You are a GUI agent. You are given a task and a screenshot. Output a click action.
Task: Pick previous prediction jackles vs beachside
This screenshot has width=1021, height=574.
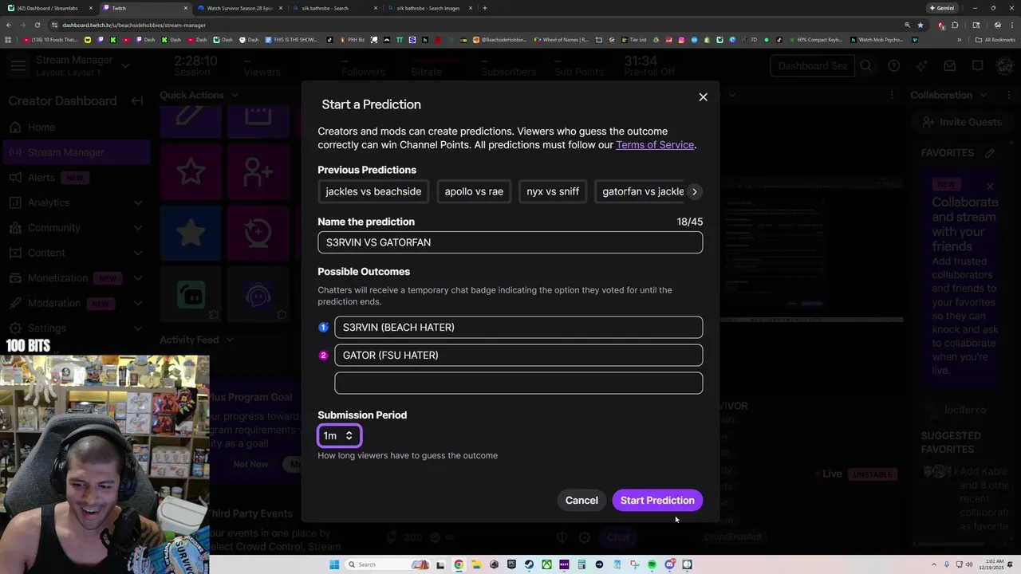pyautogui.click(x=373, y=191)
